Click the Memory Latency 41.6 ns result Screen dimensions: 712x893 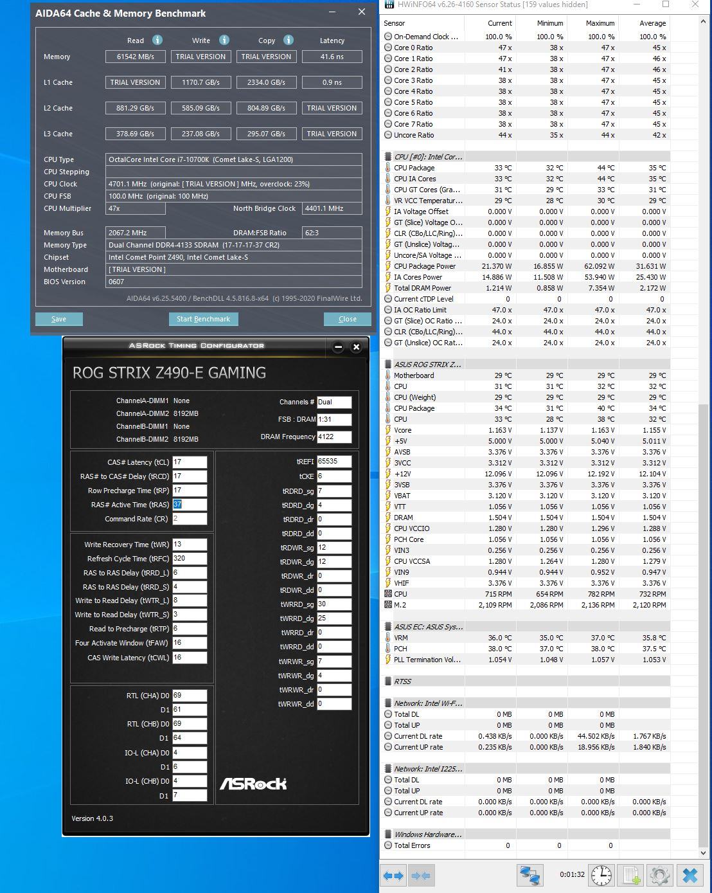tap(332, 57)
